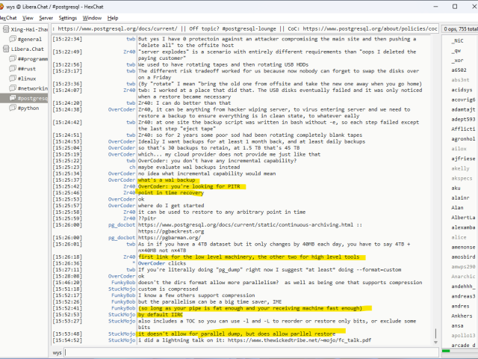The height and width of the screenshot is (359, 478).
Task: Click the Libera.Chat server icon in tree
Action: 7,49
